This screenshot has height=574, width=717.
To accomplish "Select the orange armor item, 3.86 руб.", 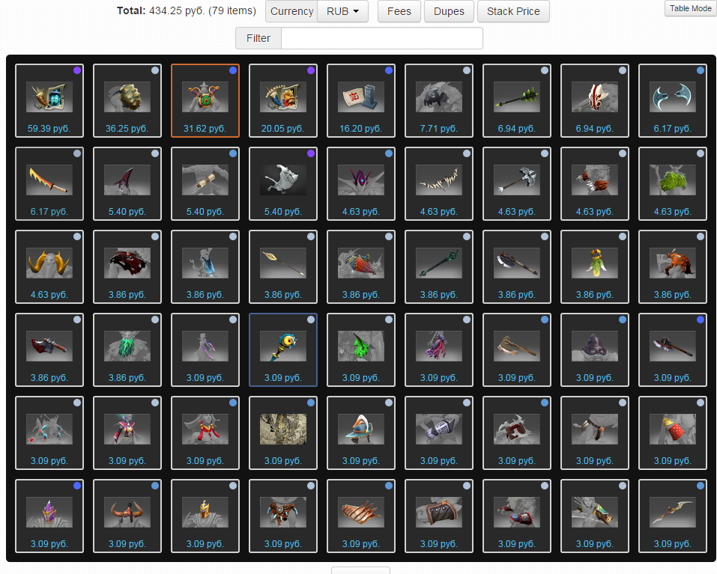I will tap(673, 266).
